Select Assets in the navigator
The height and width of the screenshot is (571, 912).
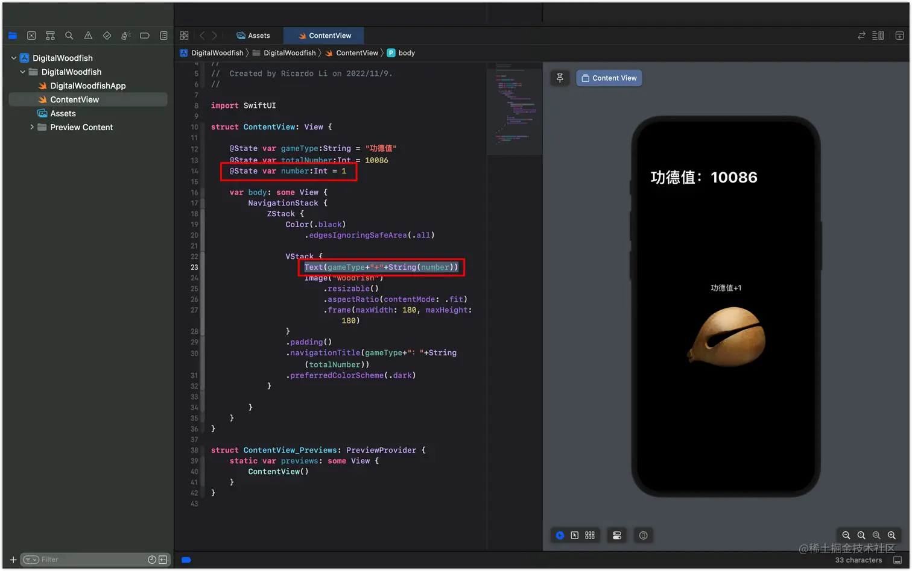[88, 113]
